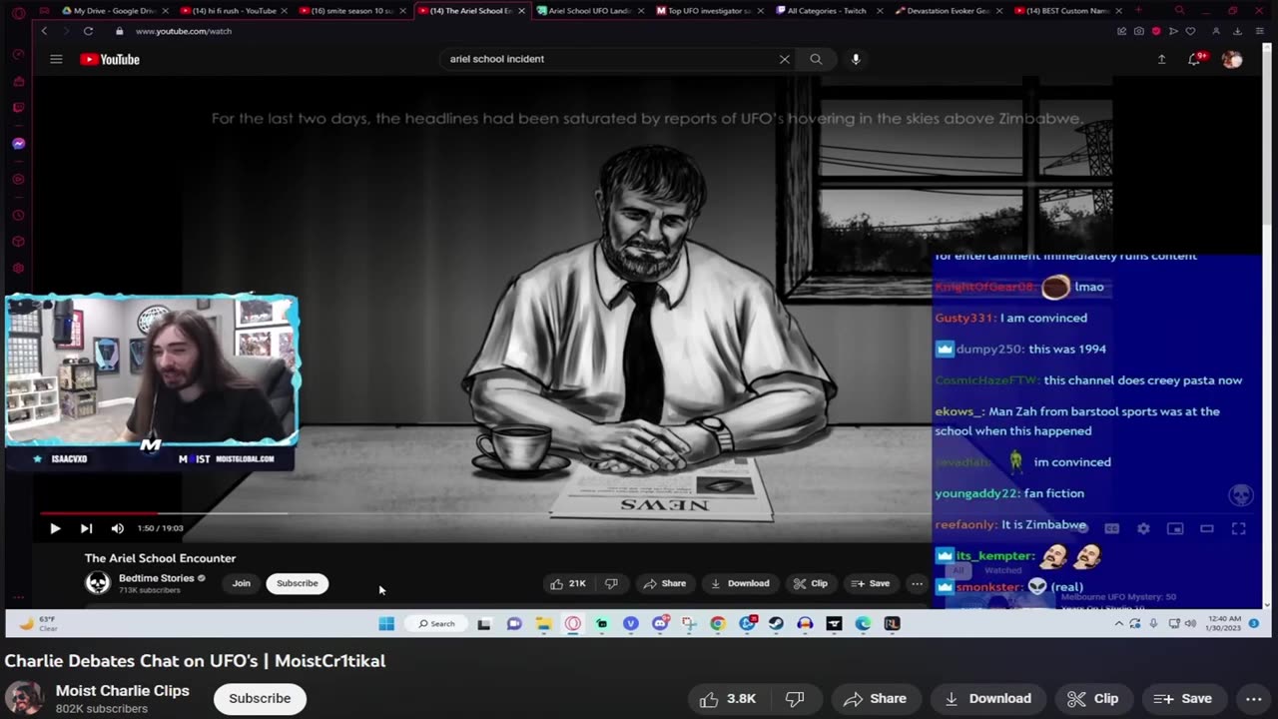The height and width of the screenshot is (719, 1278).
Task: Open more actions next to outer Save
Action: click(1254, 699)
